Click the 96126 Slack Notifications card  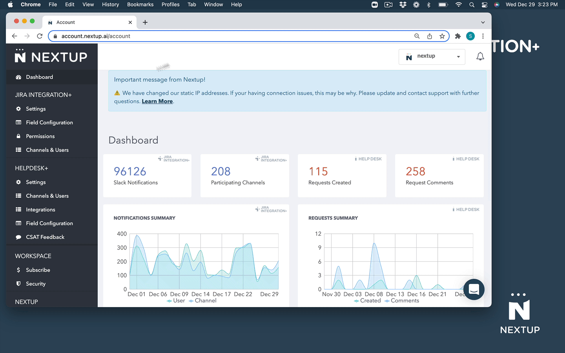click(148, 175)
